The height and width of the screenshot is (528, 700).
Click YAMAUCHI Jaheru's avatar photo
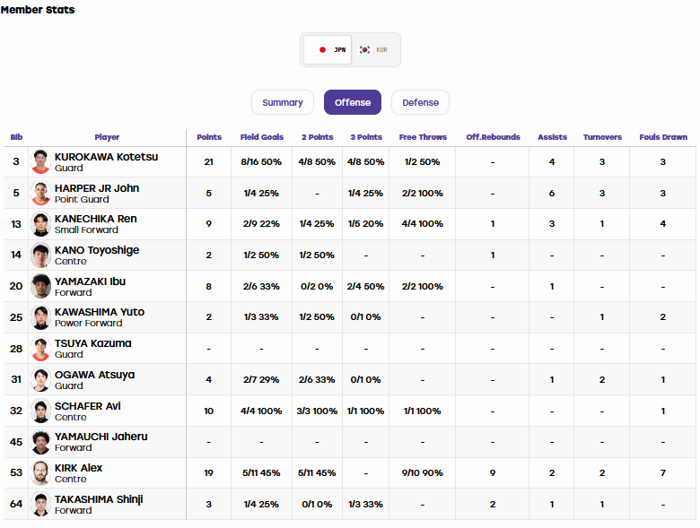coord(40,441)
